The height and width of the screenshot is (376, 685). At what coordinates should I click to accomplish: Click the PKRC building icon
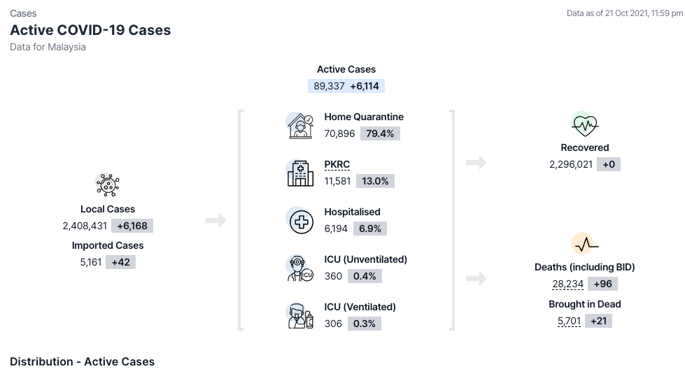tap(300, 173)
